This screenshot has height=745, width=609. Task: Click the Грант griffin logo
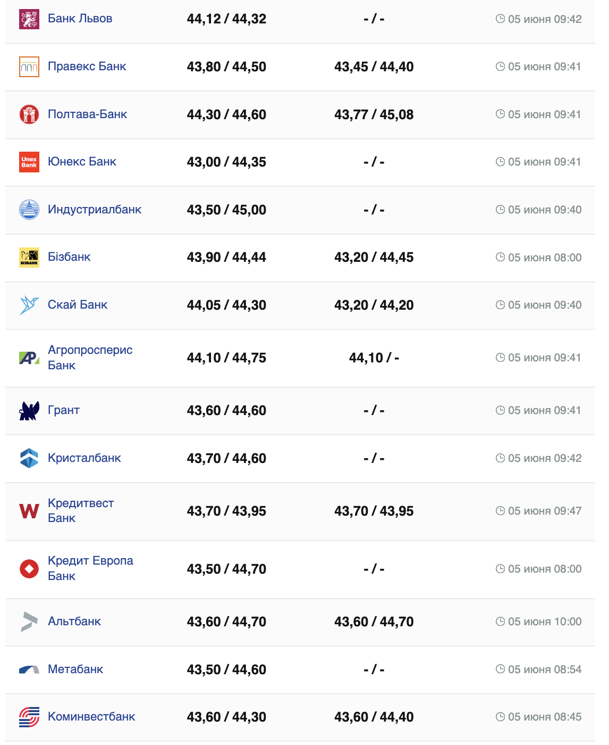[x=29, y=411]
